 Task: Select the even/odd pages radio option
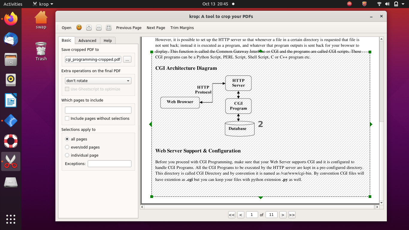click(x=67, y=147)
